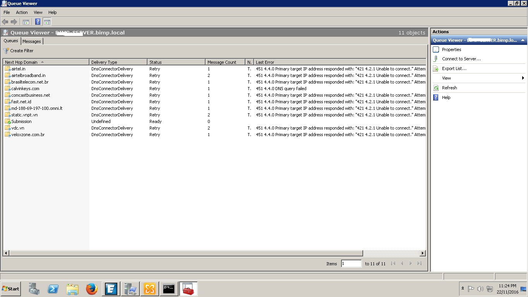This screenshot has height=297, width=528.
Task: Open Firefox from the taskbar
Action: tap(92, 288)
